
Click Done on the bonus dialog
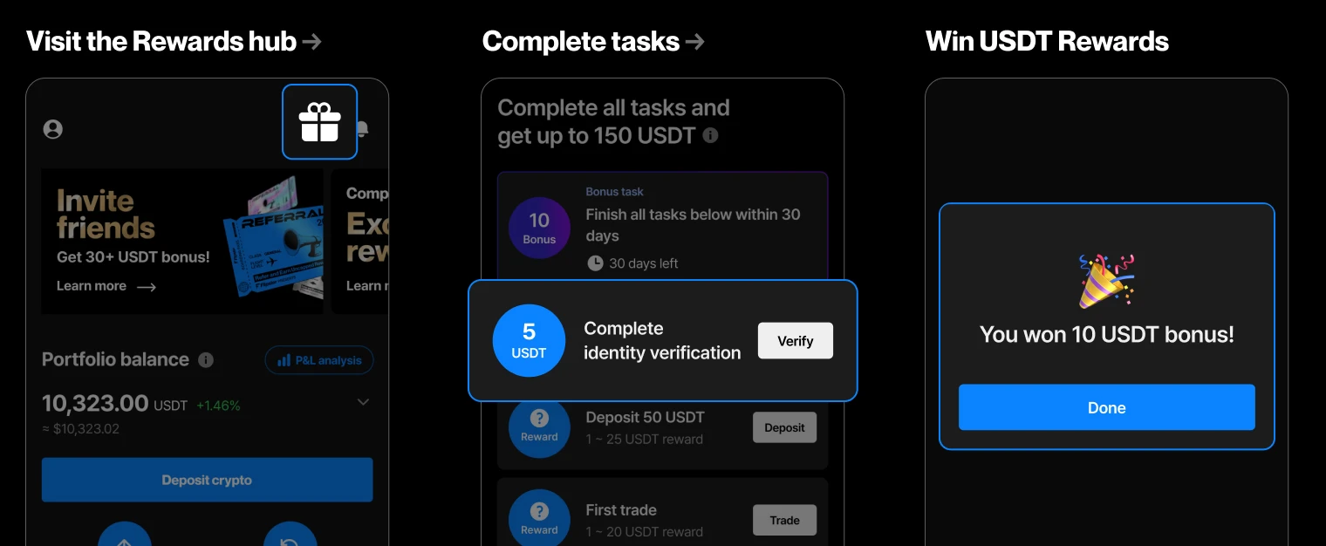pyautogui.click(x=1106, y=407)
